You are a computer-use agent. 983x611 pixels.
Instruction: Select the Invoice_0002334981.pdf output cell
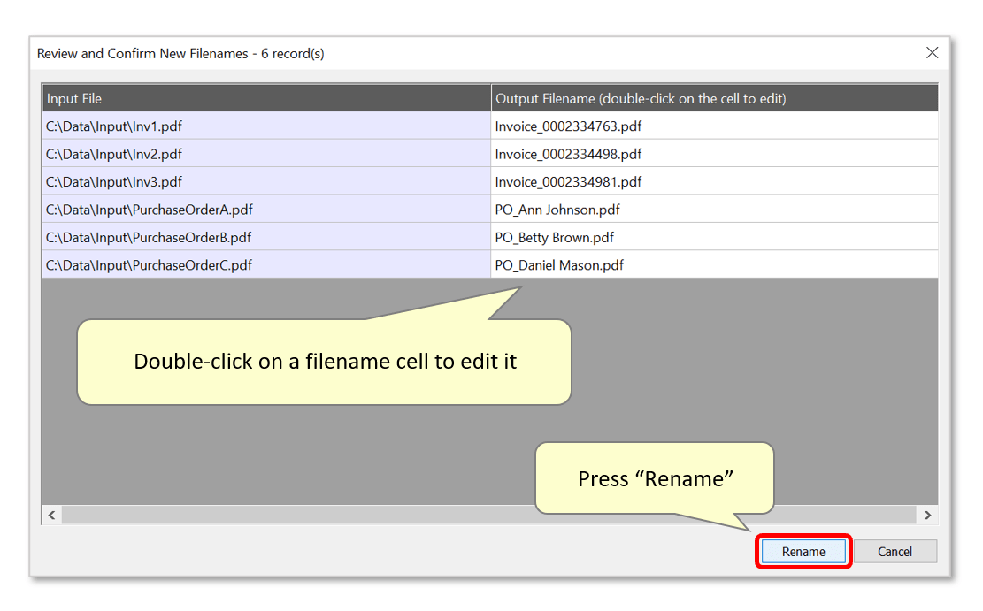(x=715, y=182)
